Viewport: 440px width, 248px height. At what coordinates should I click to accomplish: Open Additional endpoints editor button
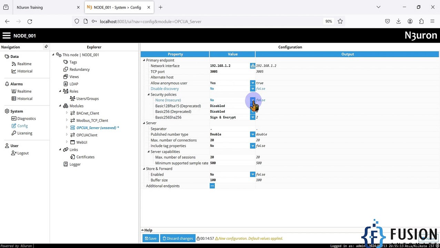[212, 186]
